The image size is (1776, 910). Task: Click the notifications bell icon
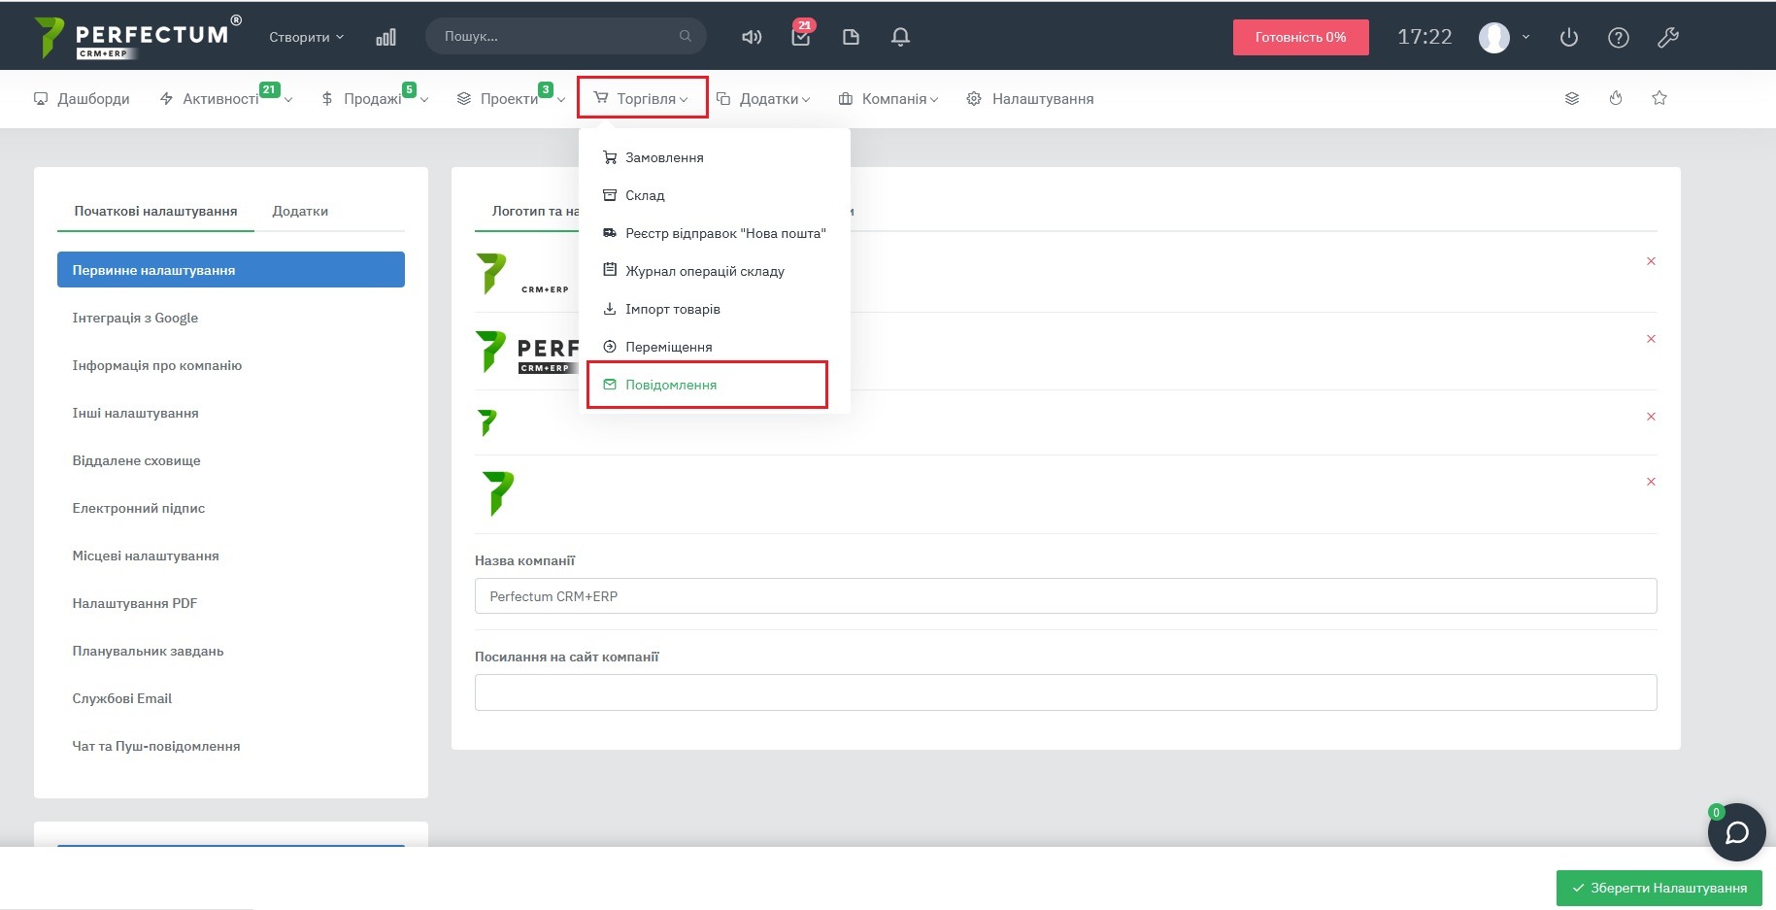900,37
